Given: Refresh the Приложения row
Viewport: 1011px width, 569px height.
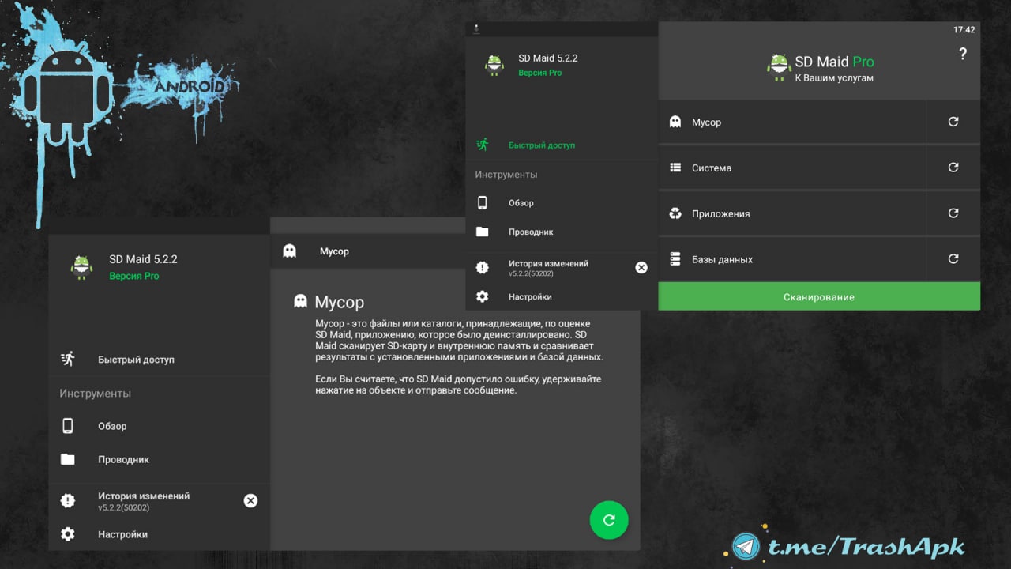Looking at the screenshot, I should (953, 213).
